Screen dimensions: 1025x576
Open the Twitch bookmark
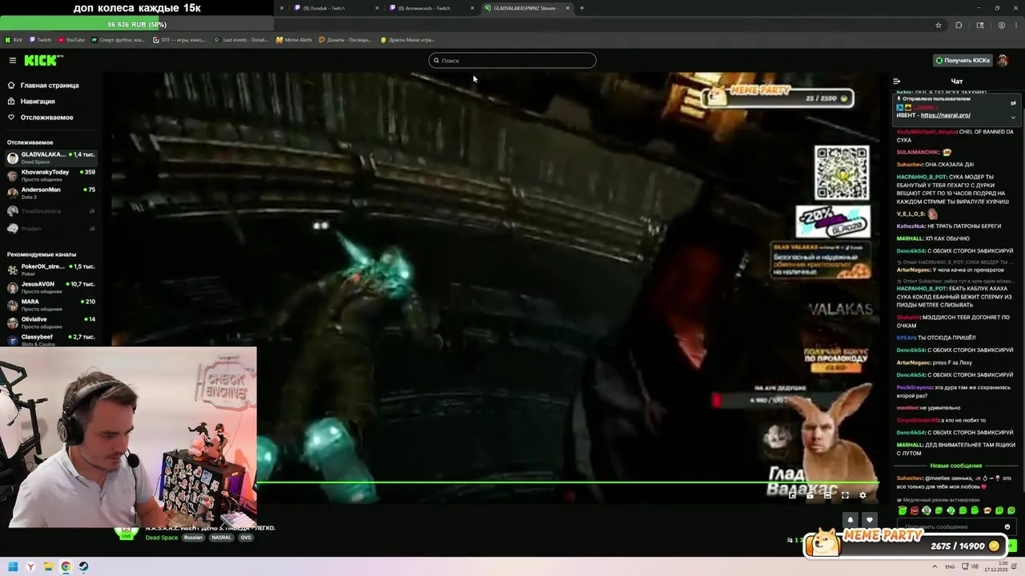(x=39, y=39)
